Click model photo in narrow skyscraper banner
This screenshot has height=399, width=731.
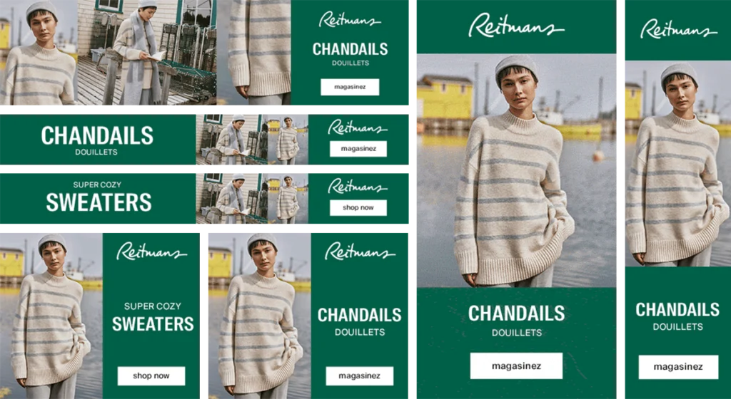(x=678, y=164)
